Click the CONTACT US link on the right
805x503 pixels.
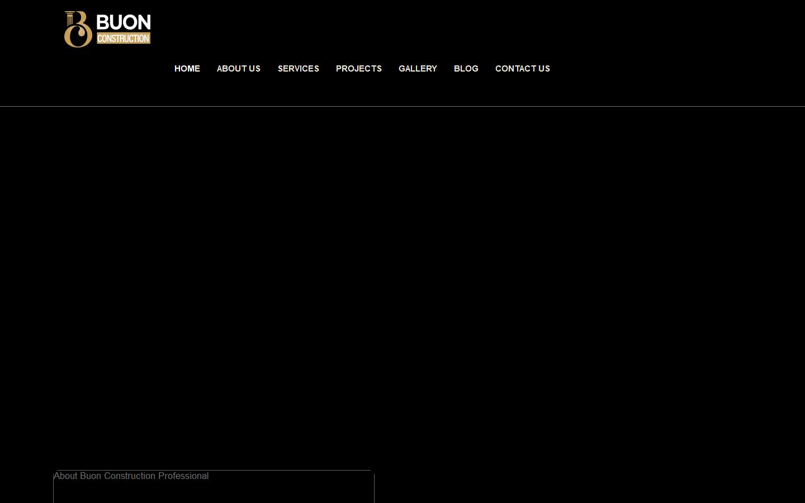tap(522, 68)
